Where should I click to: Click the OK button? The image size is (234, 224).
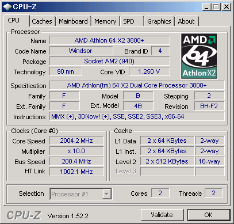coord(209,215)
